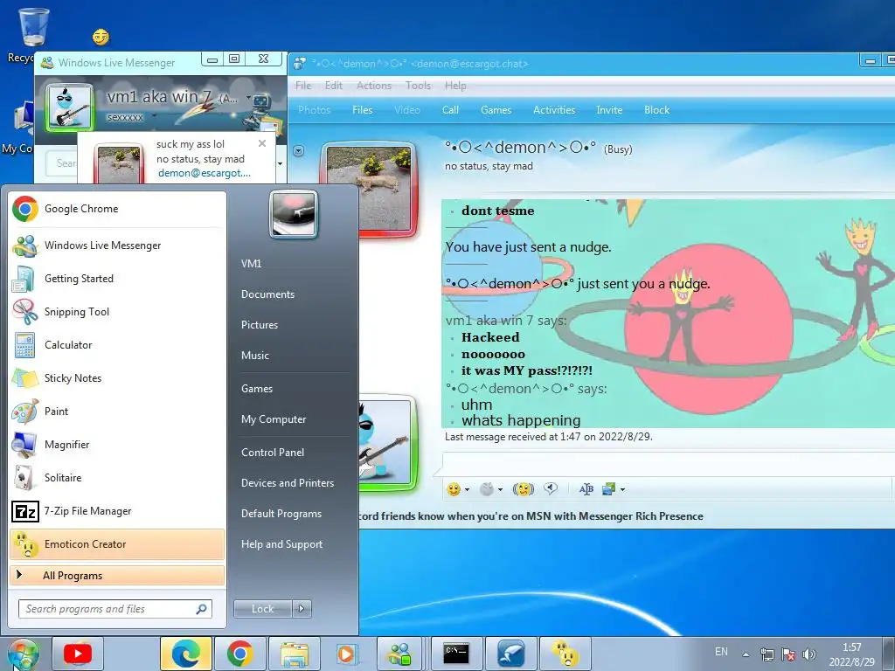
Task: Open Calculator from Start menu
Action: click(x=117, y=344)
